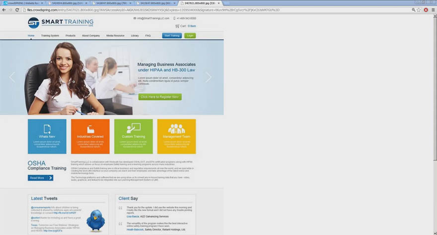437x235 pixels.
Task: Click the Click Here to Register Now button
Action: [160, 97]
